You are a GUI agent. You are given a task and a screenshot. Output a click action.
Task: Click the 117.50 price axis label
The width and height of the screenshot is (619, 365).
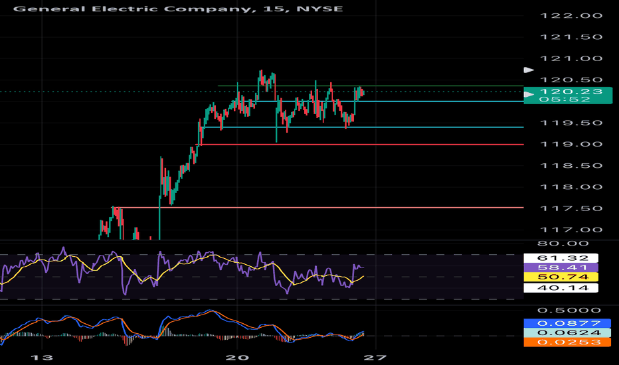coord(571,208)
